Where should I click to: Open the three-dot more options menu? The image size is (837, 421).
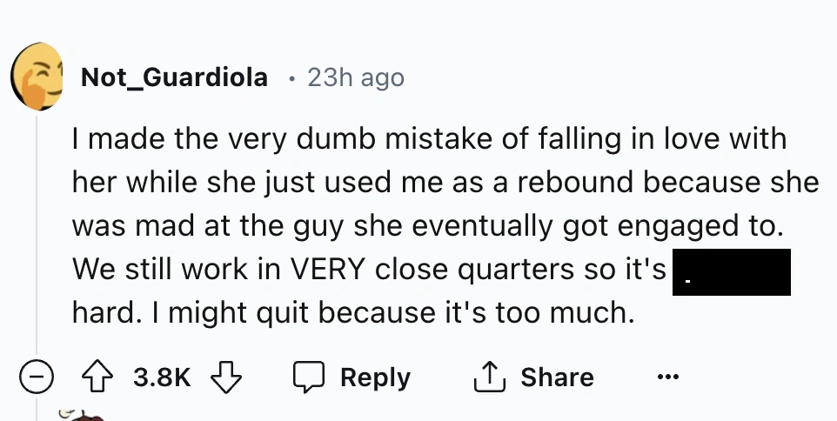click(x=667, y=378)
